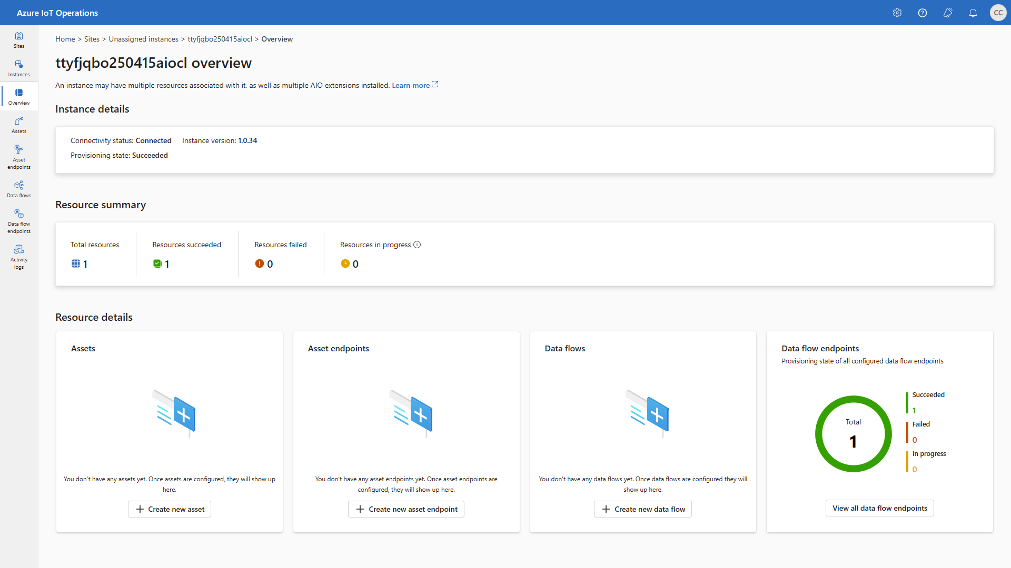The height and width of the screenshot is (568, 1011).
Task: Open Data flows in the sidebar
Action: coord(19,189)
